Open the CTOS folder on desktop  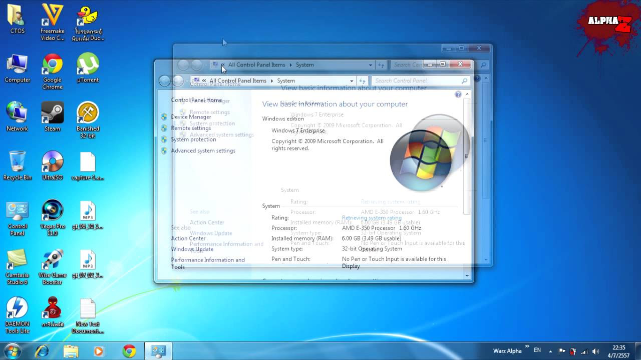click(17, 19)
